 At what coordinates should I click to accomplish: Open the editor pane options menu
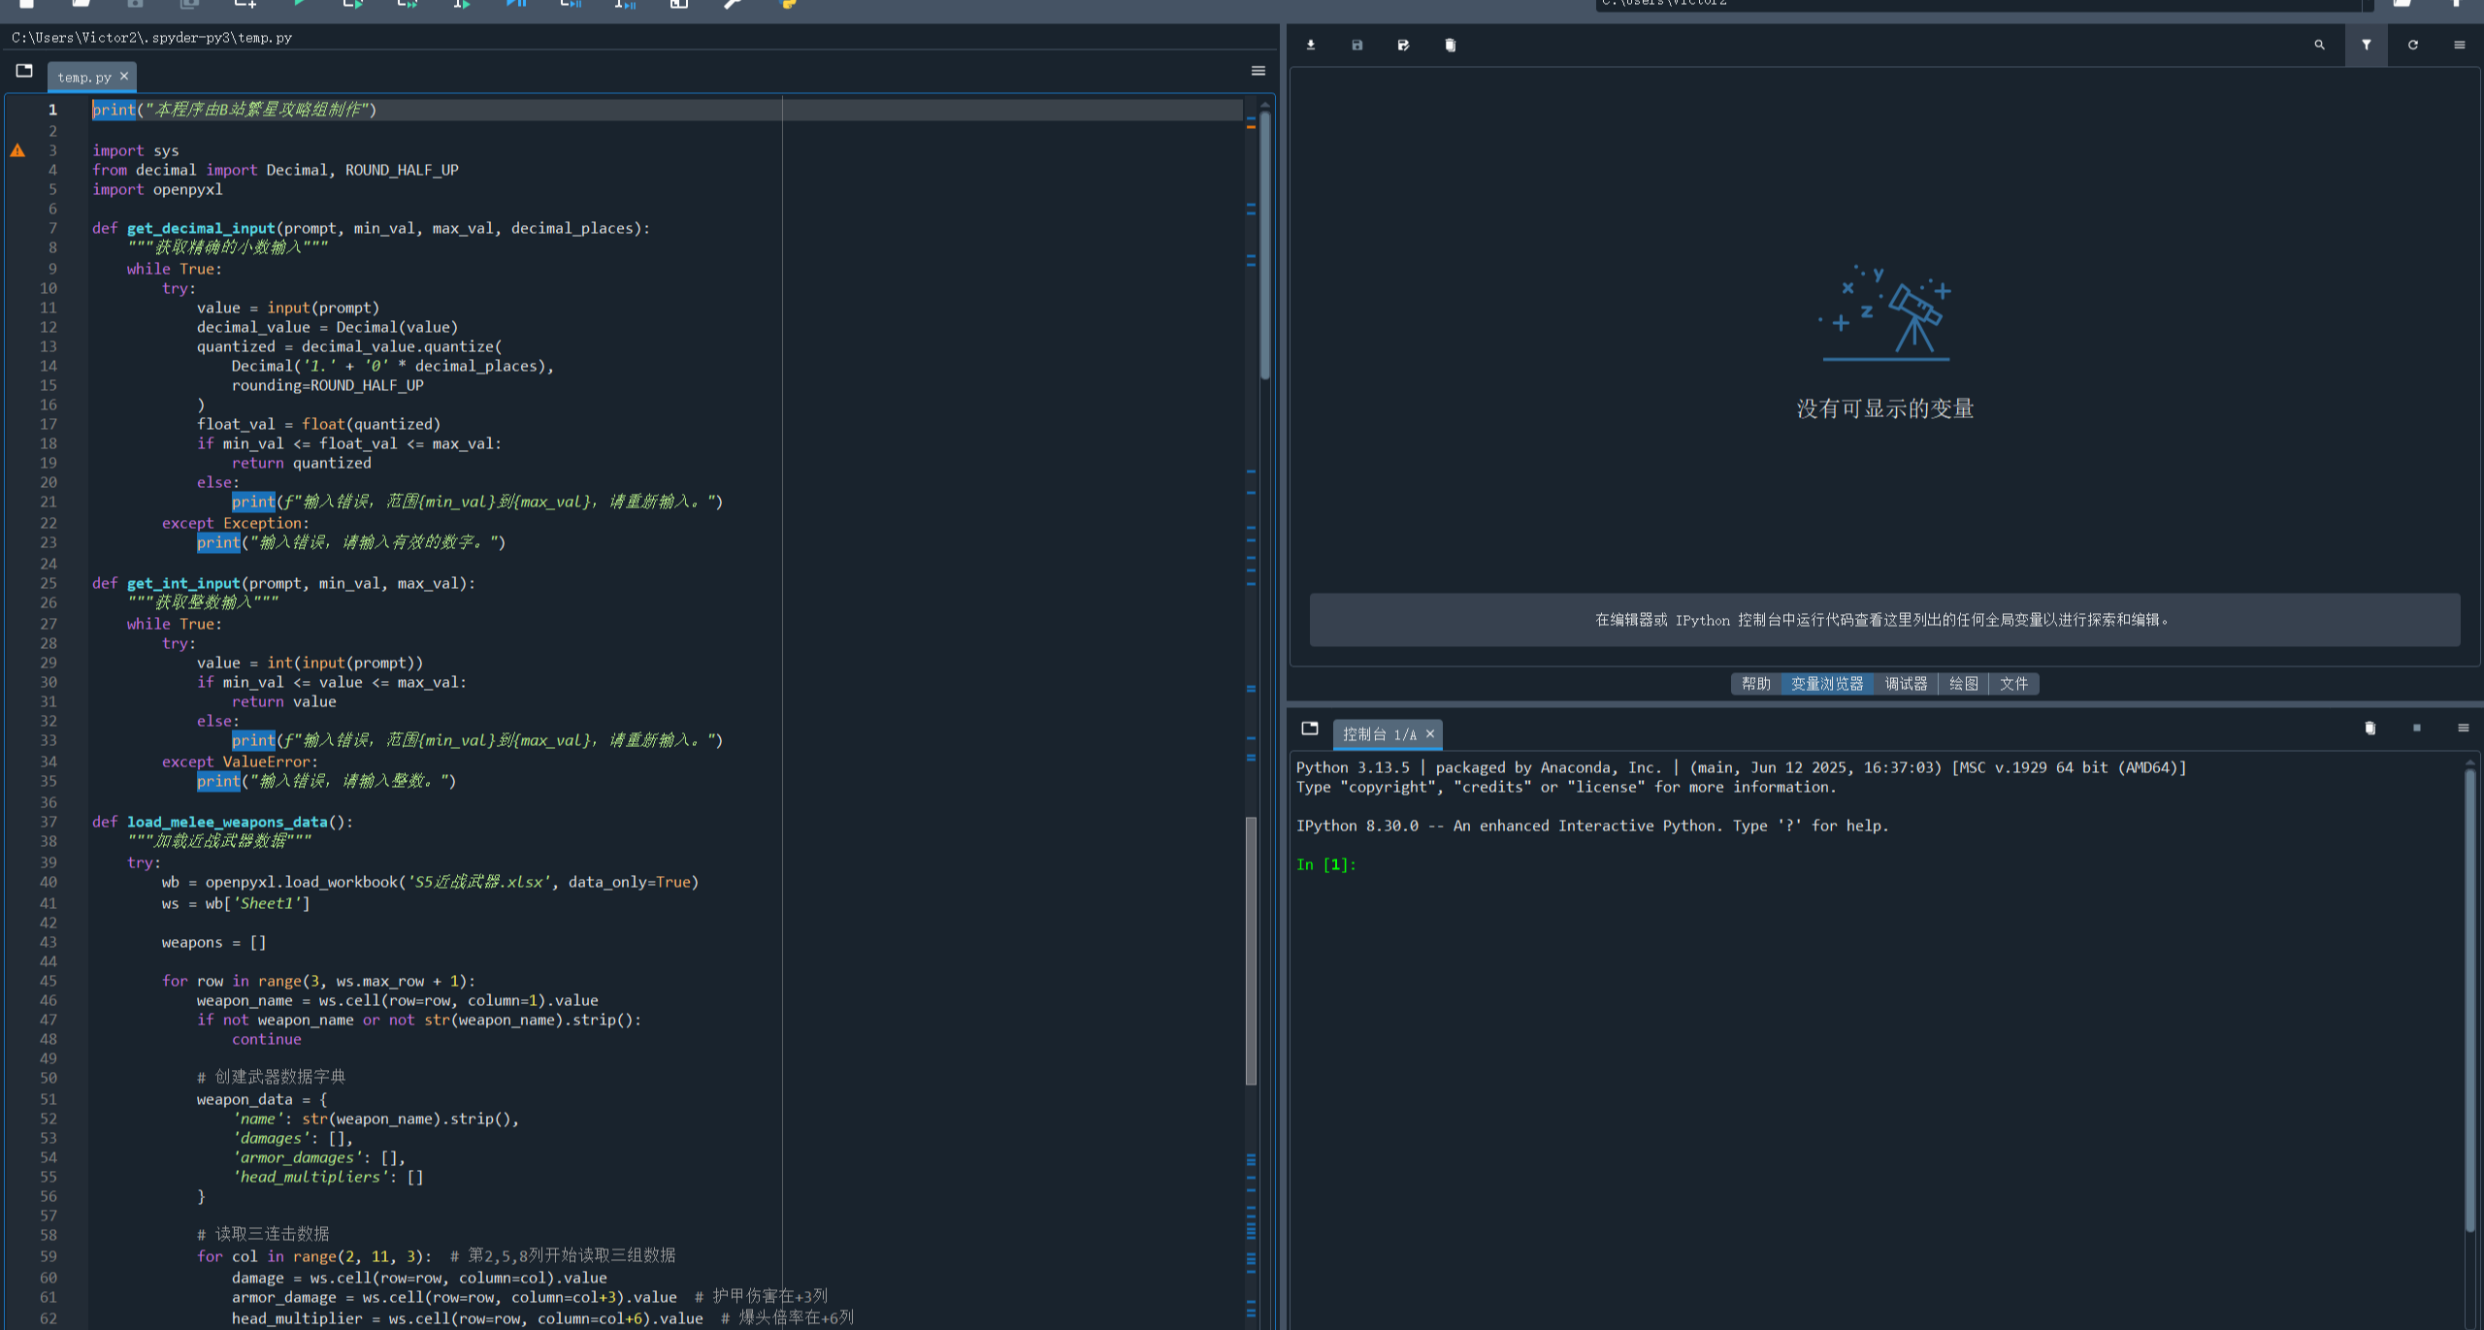tap(1258, 71)
